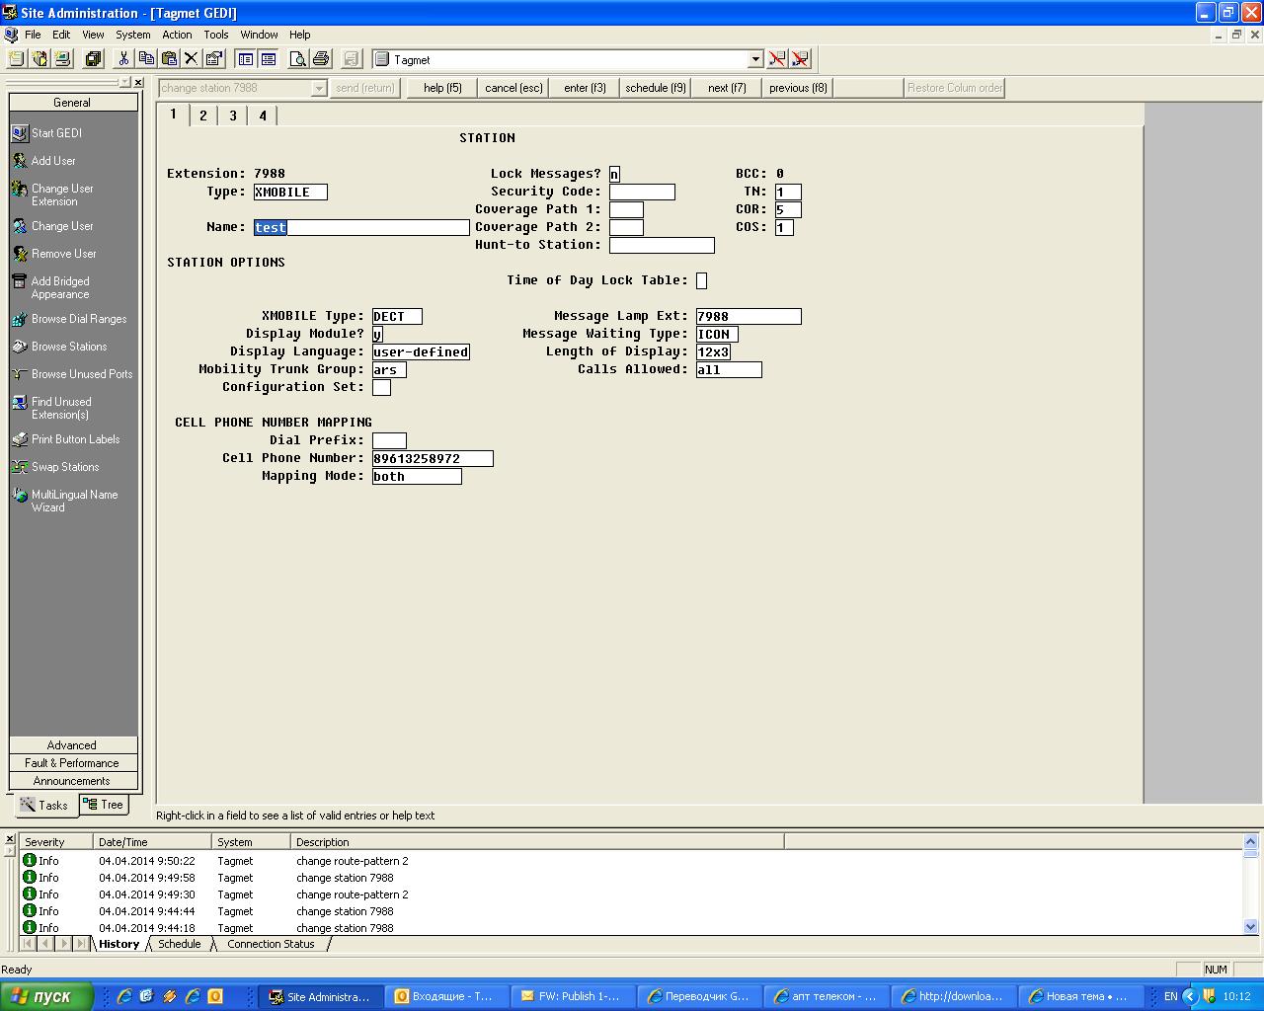Click the cancel (esc) button
The height and width of the screenshot is (1011, 1264).
tap(513, 88)
